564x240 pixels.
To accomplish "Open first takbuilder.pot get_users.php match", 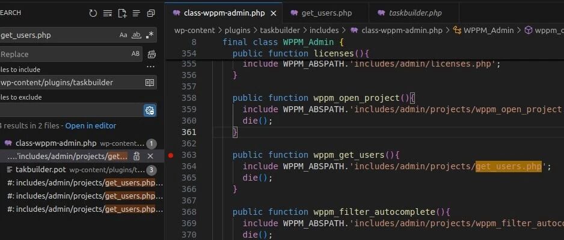I will 82,183.
